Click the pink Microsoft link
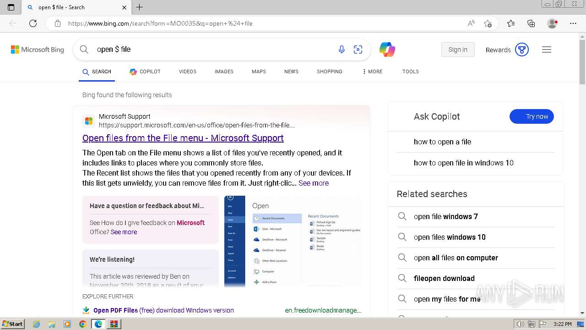 (191, 223)
